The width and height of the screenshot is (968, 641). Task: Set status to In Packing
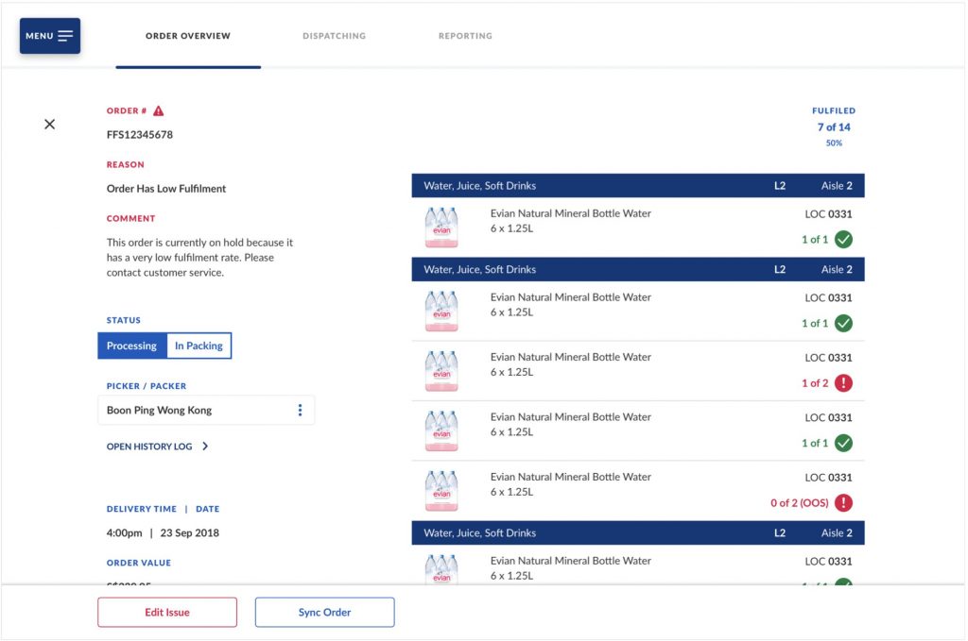199,346
